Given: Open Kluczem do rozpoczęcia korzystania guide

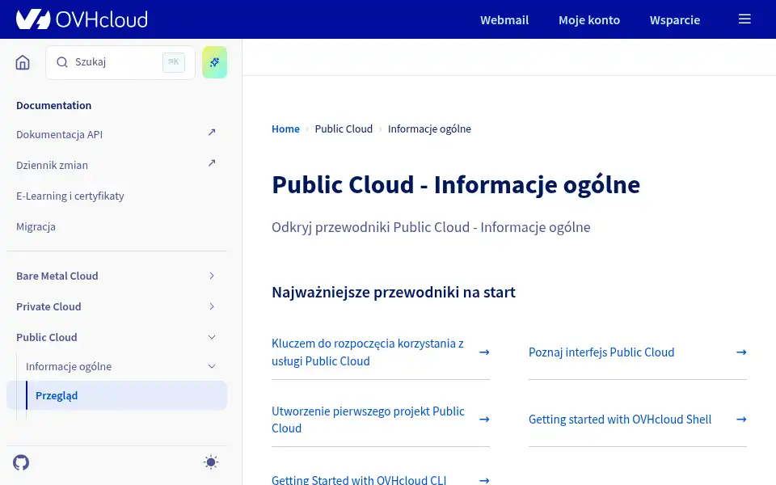Looking at the screenshot, I should 368,352.
